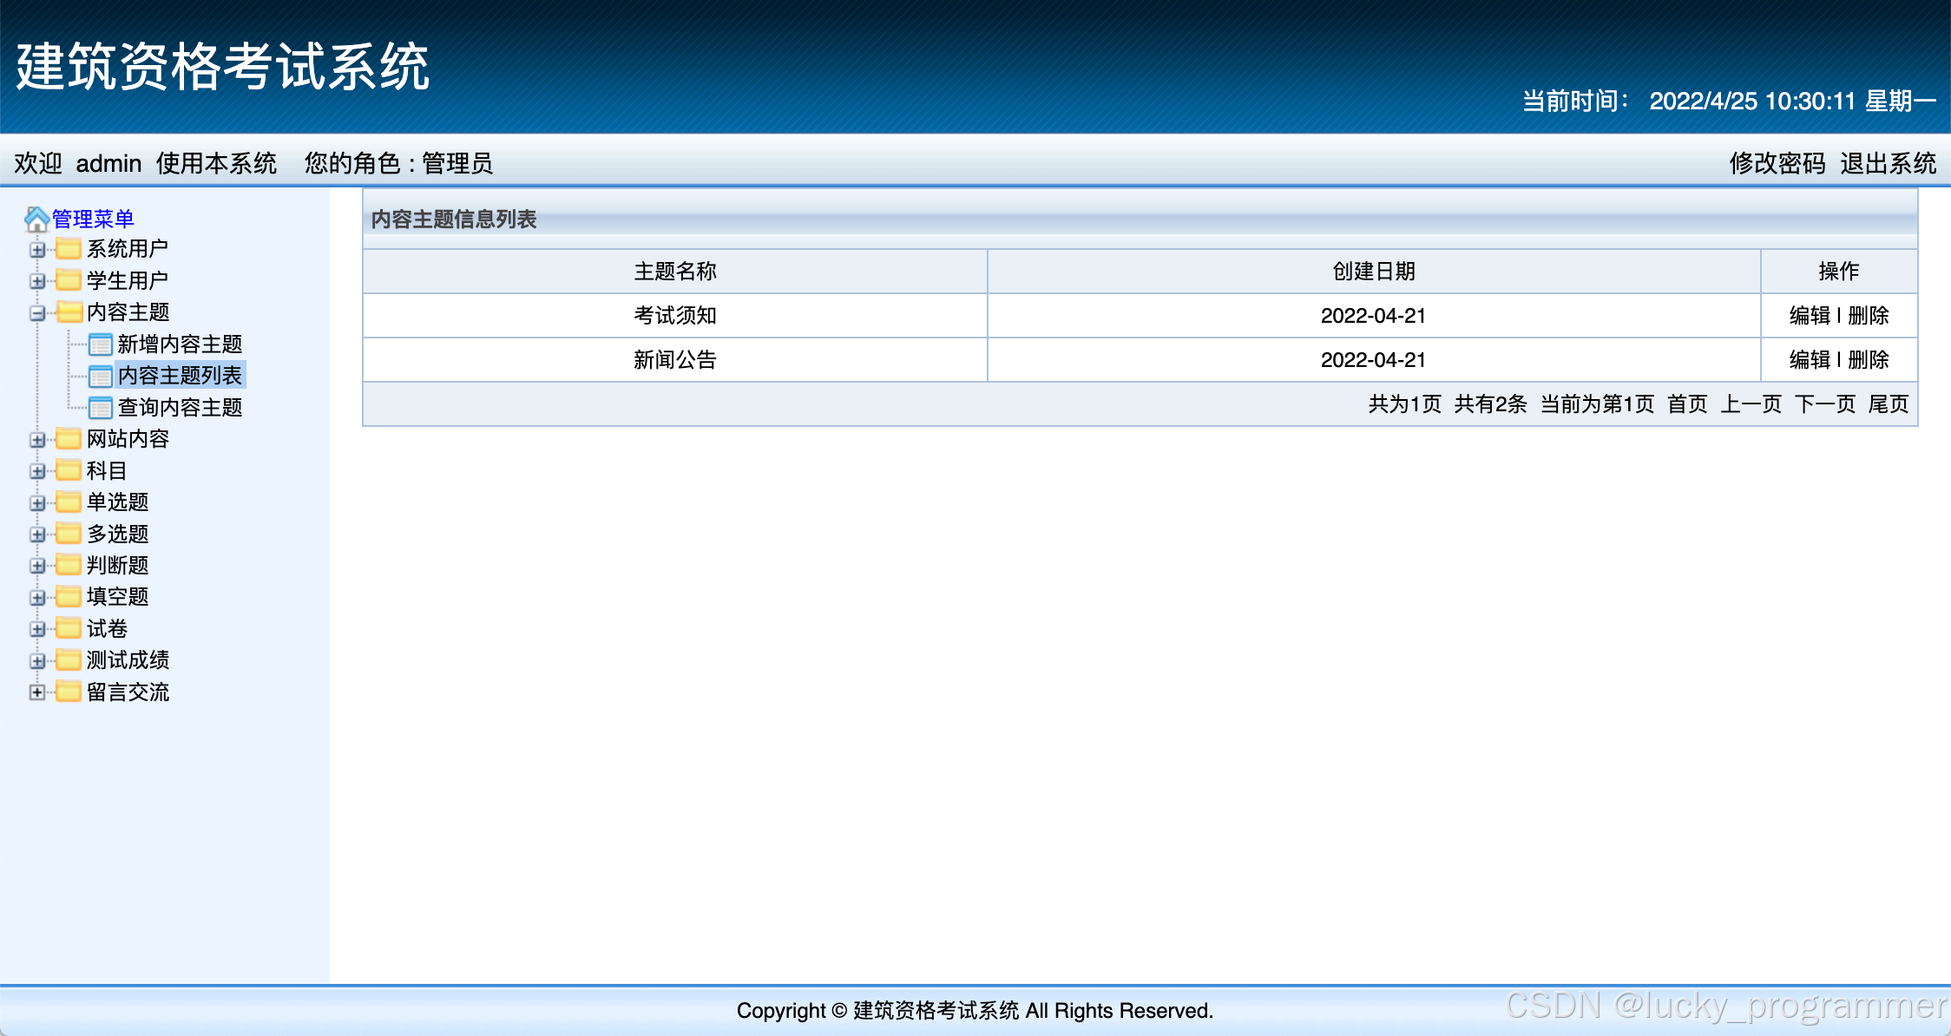Screen dimensions: 1951x1036
Task: Expand the 单选题 tree node
Action: tap(37, 503)
